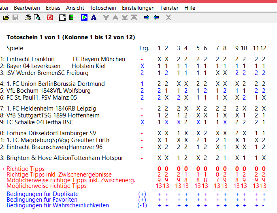277x213 pixels.
Task: Click Bedingungen für Favoriten label
Action: point(42,200)
